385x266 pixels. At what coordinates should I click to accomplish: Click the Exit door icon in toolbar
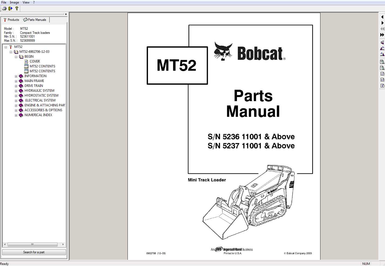tap(11, 8)
